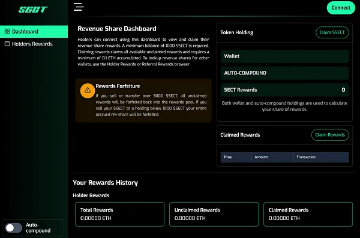This screenshot has height=238, width=360.
Task: Open the Holders Rewards menu item
Action: [34, 44]
